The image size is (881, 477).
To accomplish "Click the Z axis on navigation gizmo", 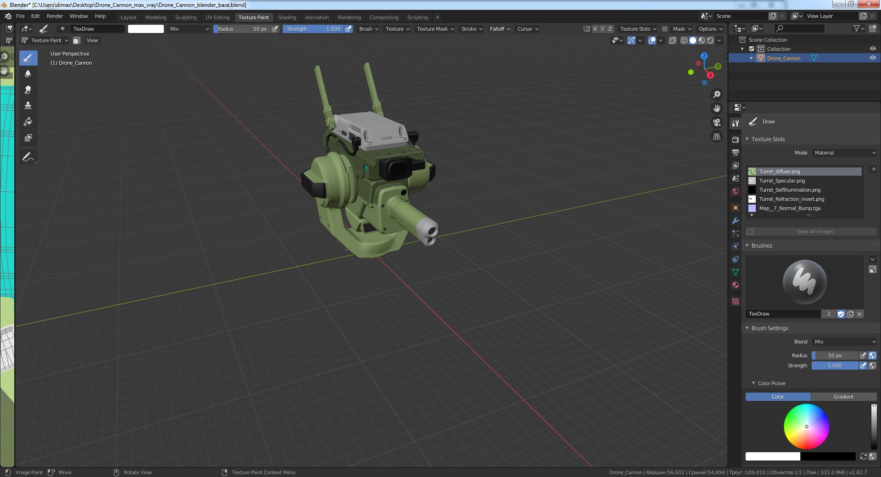I will click(704, 56).
